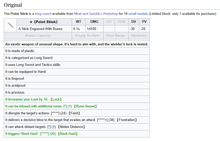Viewport: 220px width, 141px height.
Task: Open the 'long sword' link
Action: (43, 14)
